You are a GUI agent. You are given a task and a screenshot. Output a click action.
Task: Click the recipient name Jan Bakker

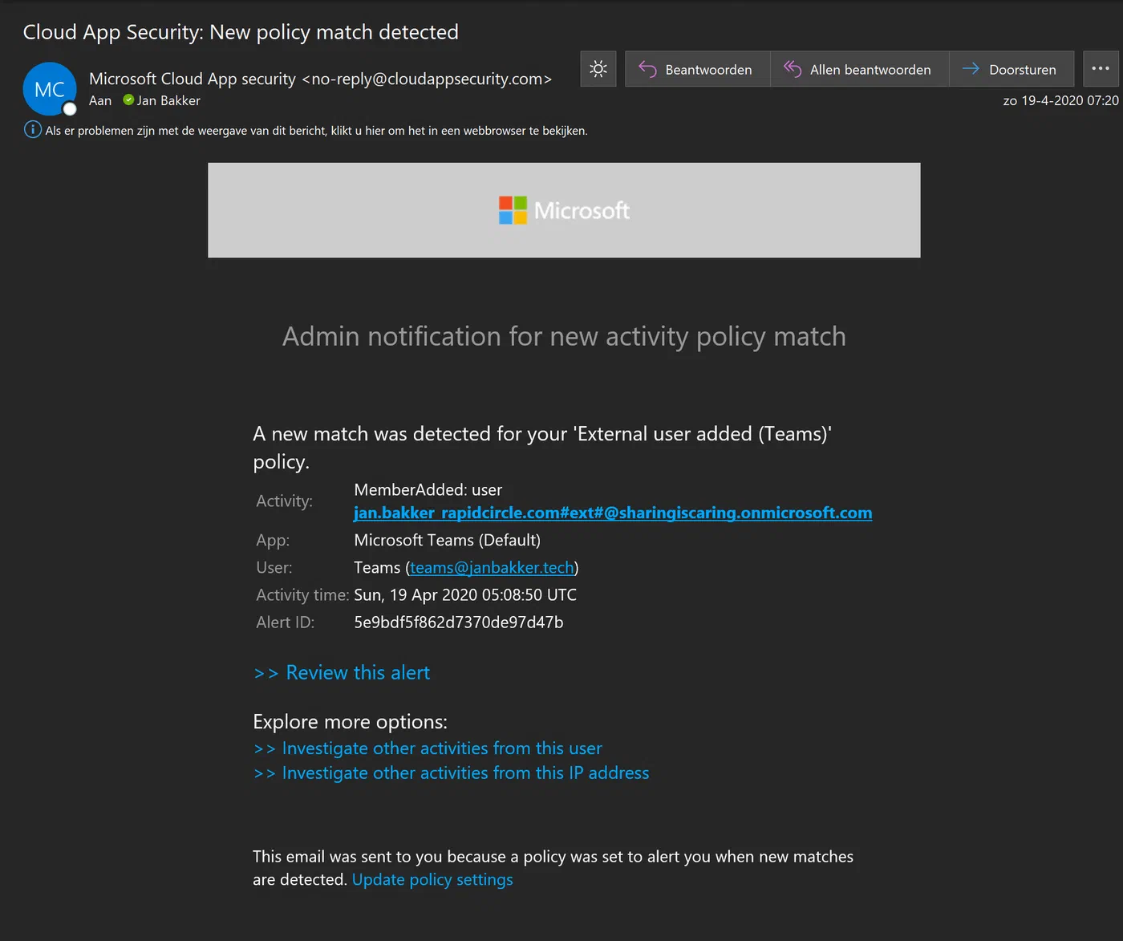click(x=168, y=100)
